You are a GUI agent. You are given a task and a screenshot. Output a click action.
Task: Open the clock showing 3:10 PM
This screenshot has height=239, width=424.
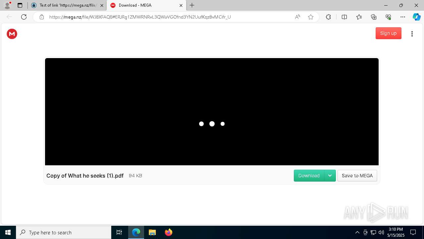pyautogui.click(x=396, y=232)
